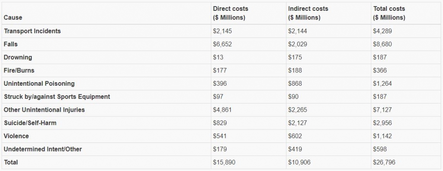This screenshot has width=443, height=171.
Task: Click the Cause column header
Action: coord(13,17)
